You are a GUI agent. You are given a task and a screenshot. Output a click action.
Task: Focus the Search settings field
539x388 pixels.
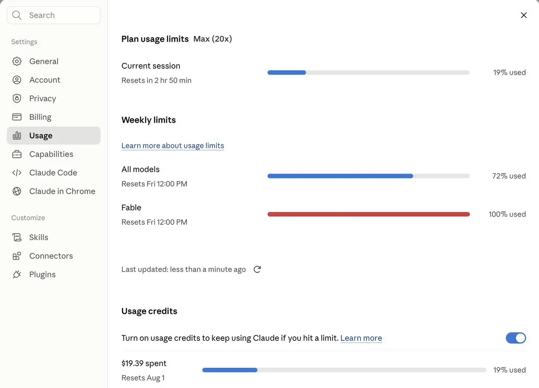(53, 15)
